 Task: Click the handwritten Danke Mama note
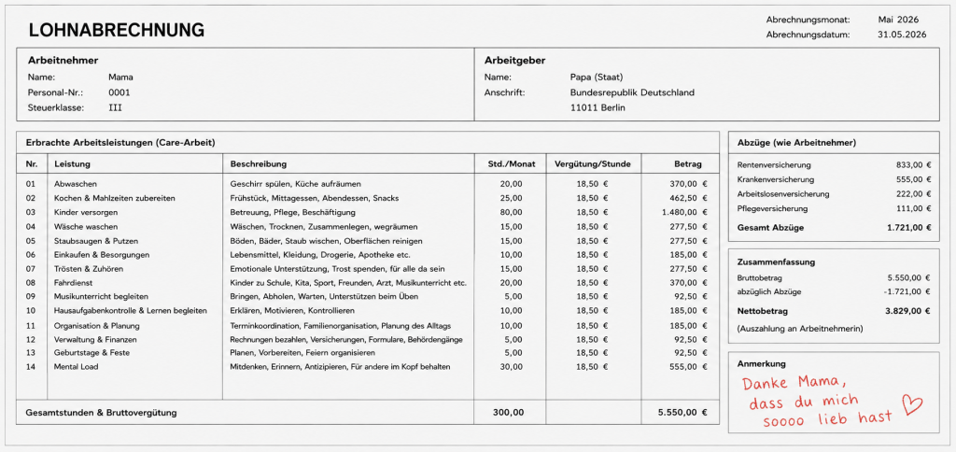point(817,402)
